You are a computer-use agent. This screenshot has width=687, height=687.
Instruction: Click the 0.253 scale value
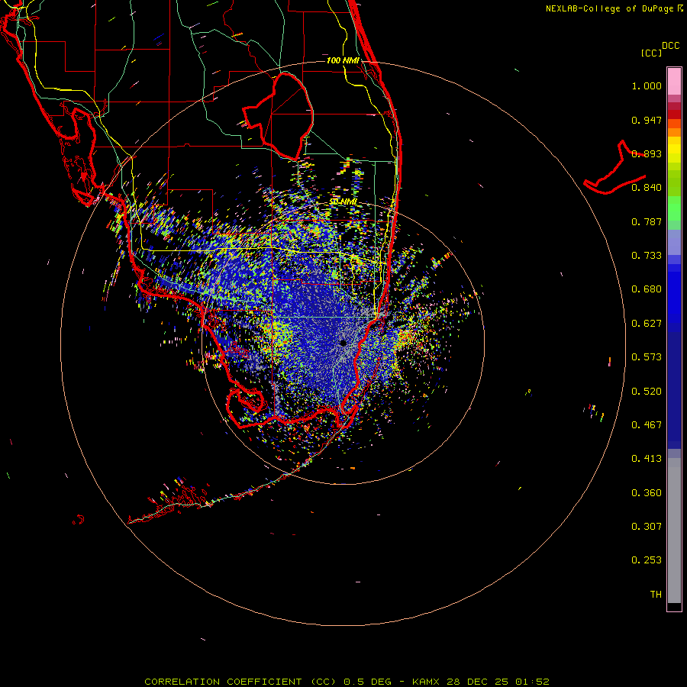[x=647, y=560]
